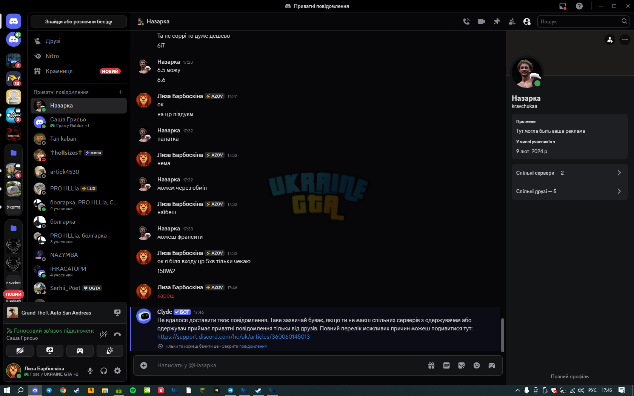Image resolution: width=634 pixels, height=396 pixels.
Task: Expand the second server folder
Action: click(14, 228)
